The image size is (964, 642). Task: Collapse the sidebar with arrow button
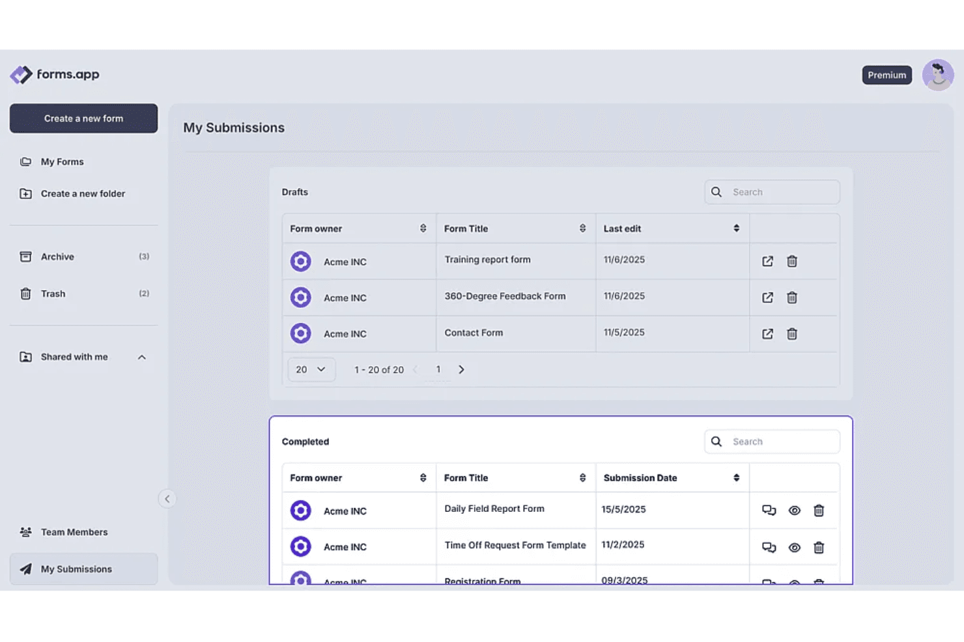click(x=167, y=499)
